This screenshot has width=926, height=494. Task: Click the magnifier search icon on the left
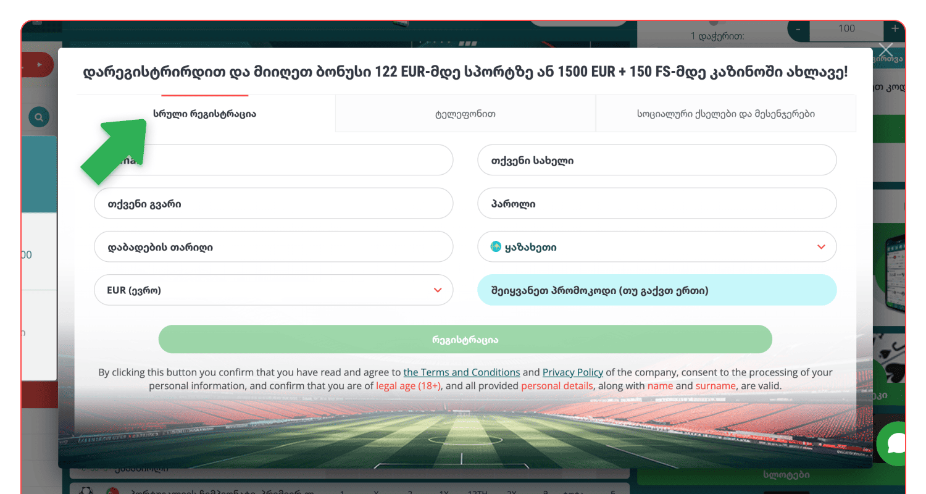(x=38, y=117)
